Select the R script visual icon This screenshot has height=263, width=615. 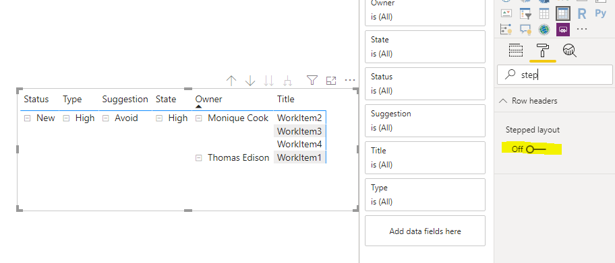582,14
